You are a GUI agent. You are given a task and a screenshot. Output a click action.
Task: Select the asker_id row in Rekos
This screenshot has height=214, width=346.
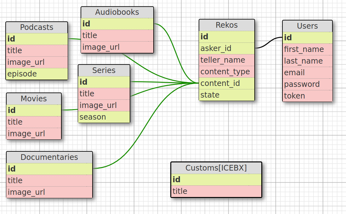(227, 48)
